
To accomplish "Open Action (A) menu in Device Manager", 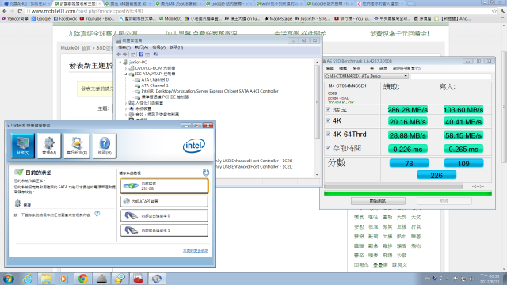I will tap(141, 47).
